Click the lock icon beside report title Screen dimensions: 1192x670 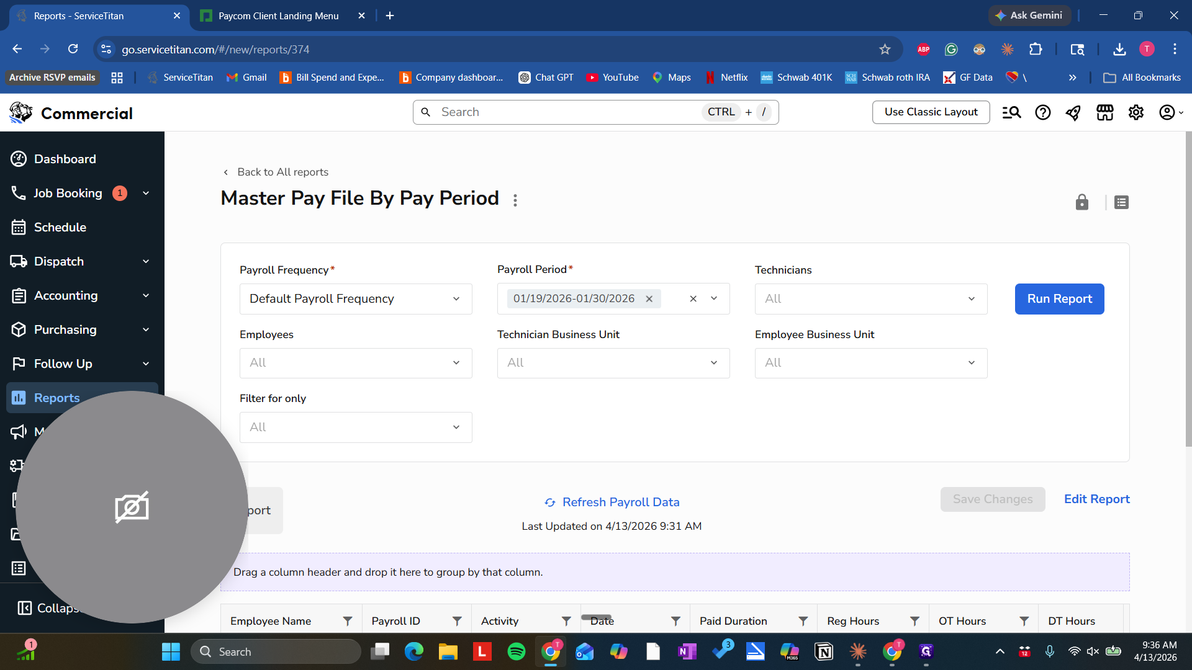1081,202
